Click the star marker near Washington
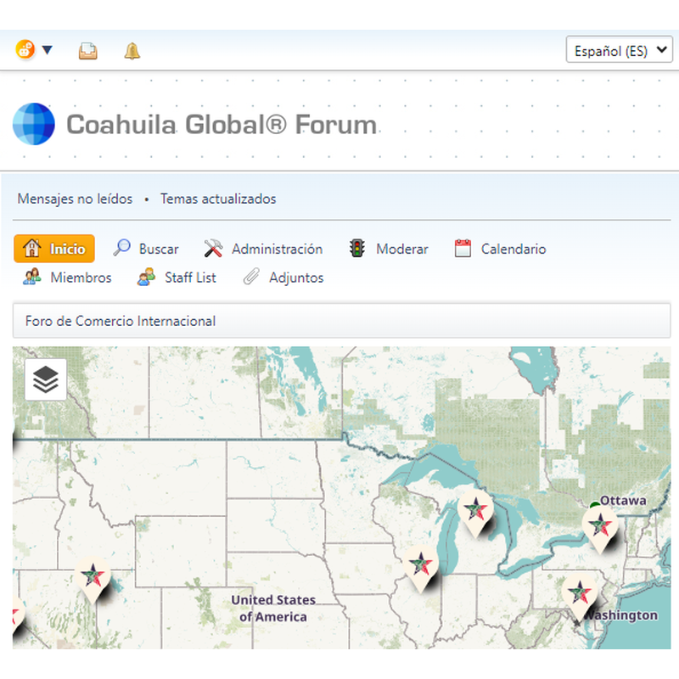The height and width of the screenshot is (679, 679). click(580, 596)
